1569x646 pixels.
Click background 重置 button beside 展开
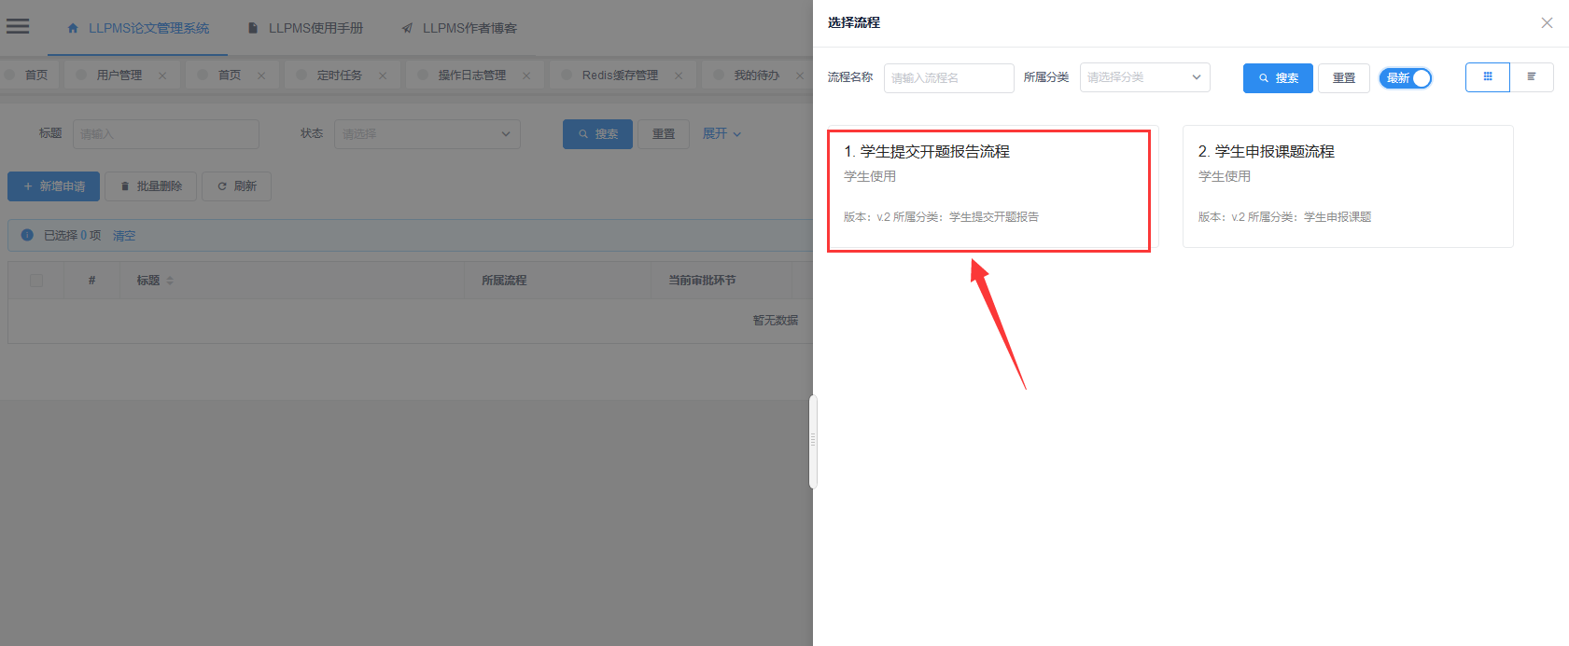pyautogui.click(x=664, y=134)
